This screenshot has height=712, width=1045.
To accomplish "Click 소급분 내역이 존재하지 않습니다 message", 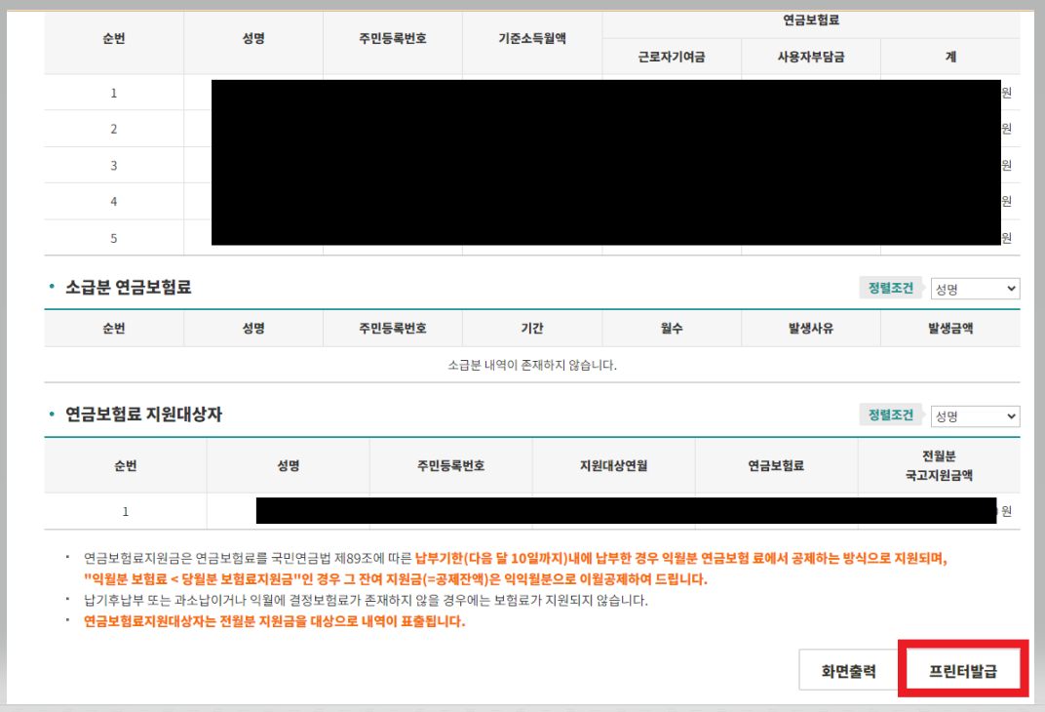I will click(x=532, y=365).
